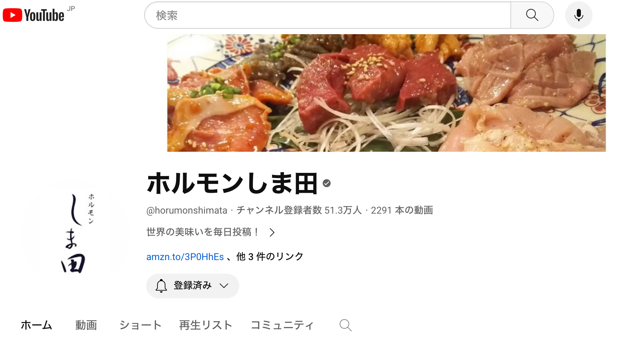Go to the 再生リスト tab

206,325
